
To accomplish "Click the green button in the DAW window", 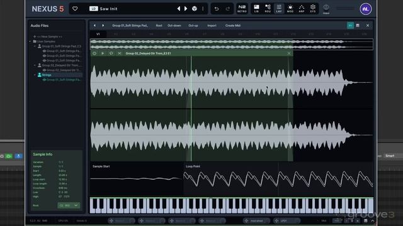I will (9, 156).
